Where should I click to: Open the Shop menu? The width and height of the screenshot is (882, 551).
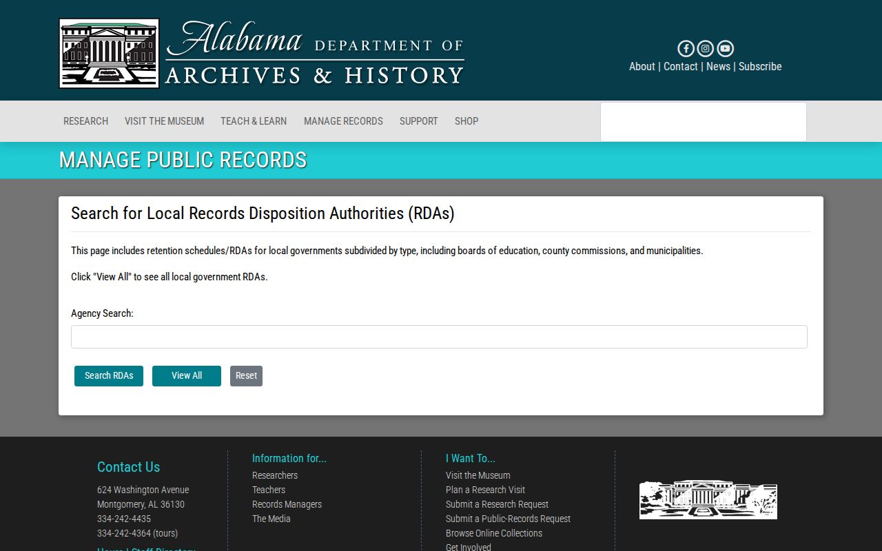(x=466, y=121)
